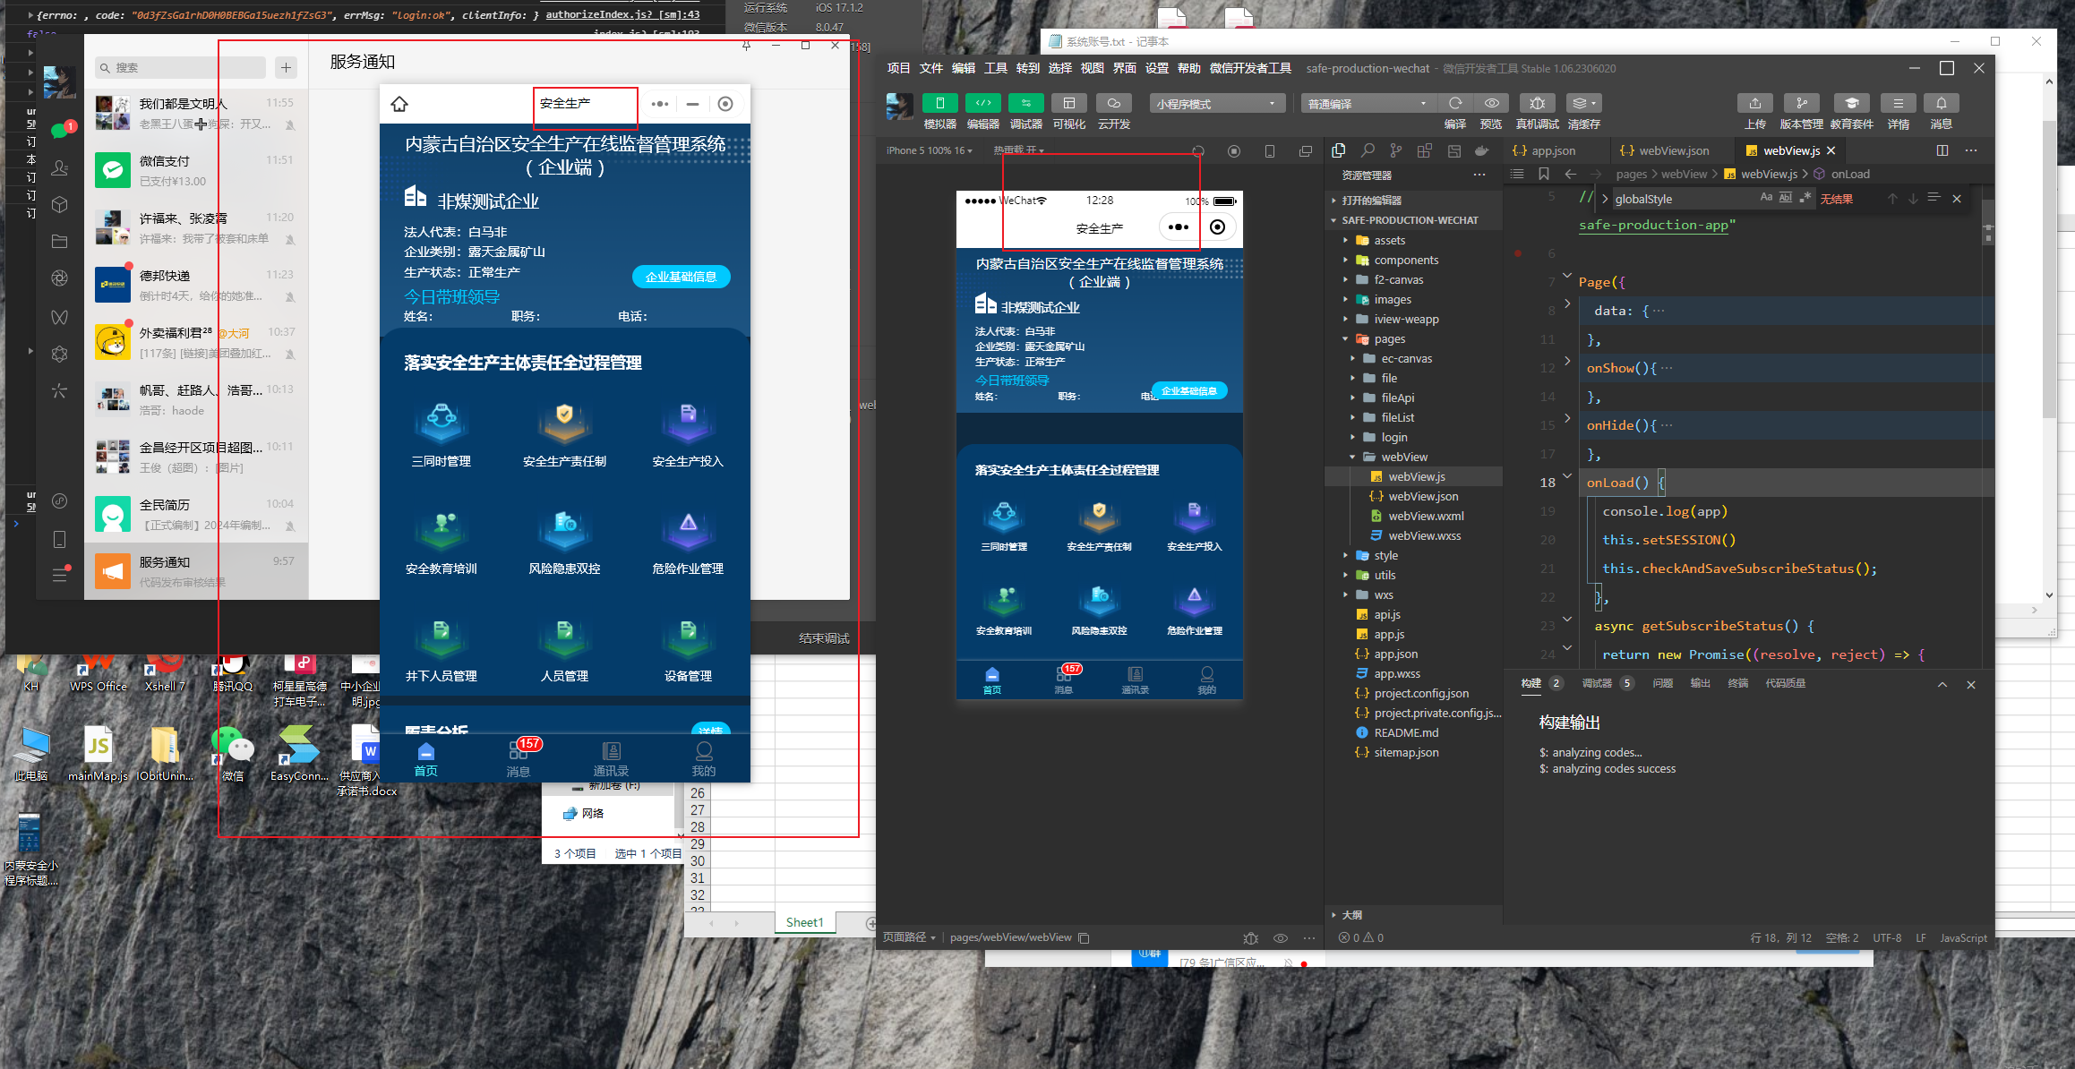Open the Messages (消息) bell icon
Screen dimensions: 2075x1069
click(1941, 103)
